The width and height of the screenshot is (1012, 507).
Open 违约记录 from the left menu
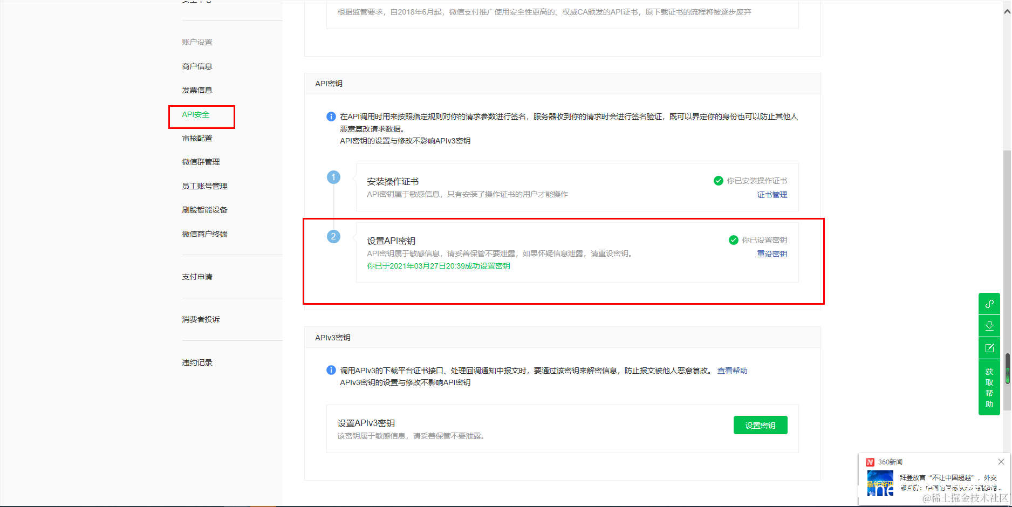pos(197,362)
